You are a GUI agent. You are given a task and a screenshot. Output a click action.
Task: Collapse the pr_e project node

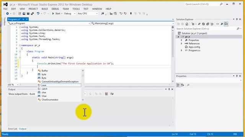[x=178, y=37]
